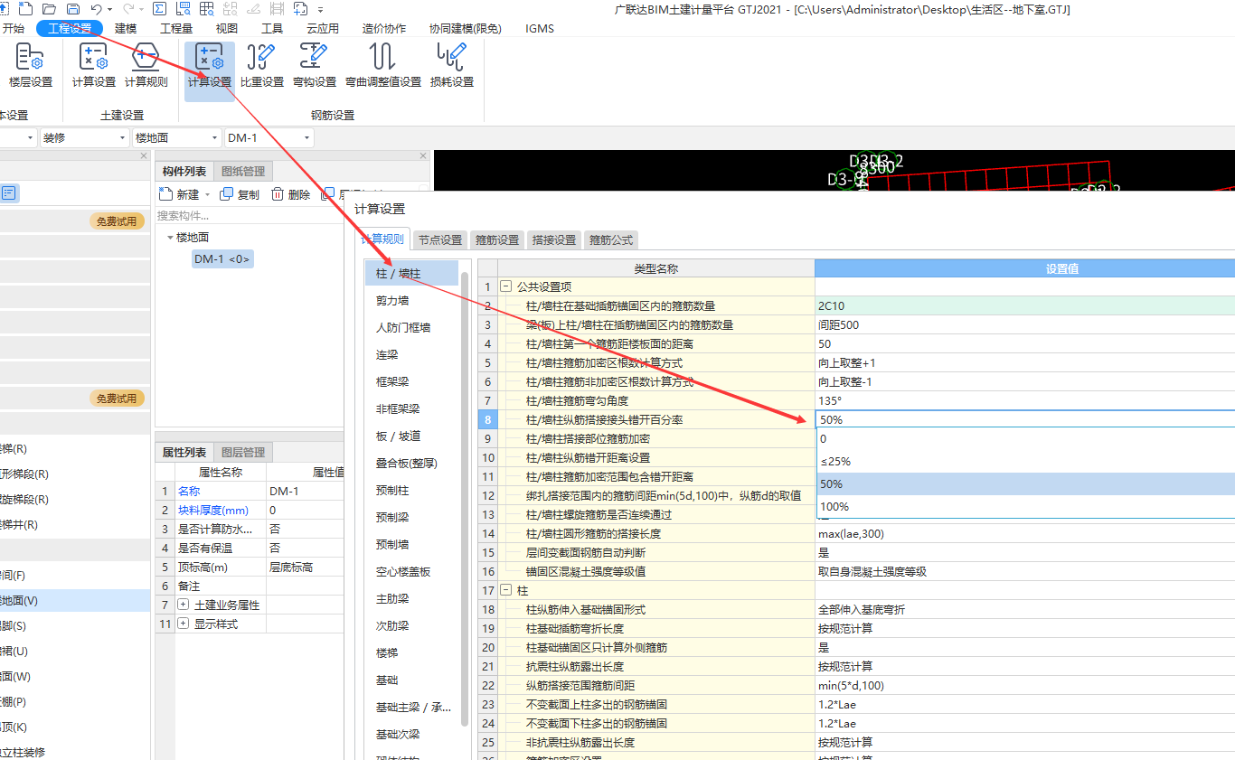Viewport: 1235px width, 760px height.
Task: Select 楼梯 in the category list
Action: pos(413,652)
